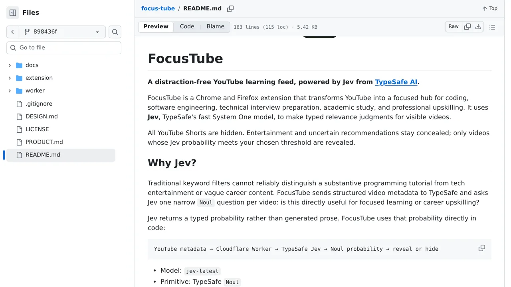Switch to the Code tab
Viewport: 511px width, 287px height.
[x=187, y=27]
